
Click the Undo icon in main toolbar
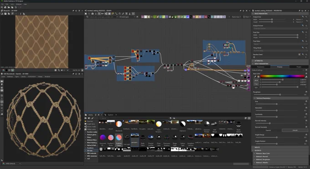[15, 7]
